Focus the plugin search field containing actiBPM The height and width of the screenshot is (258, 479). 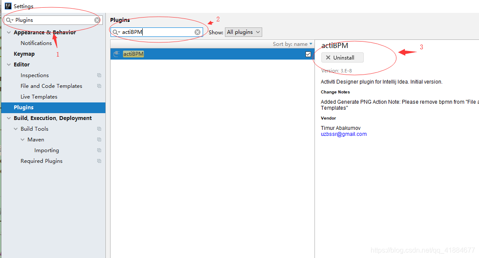point(156,32)
